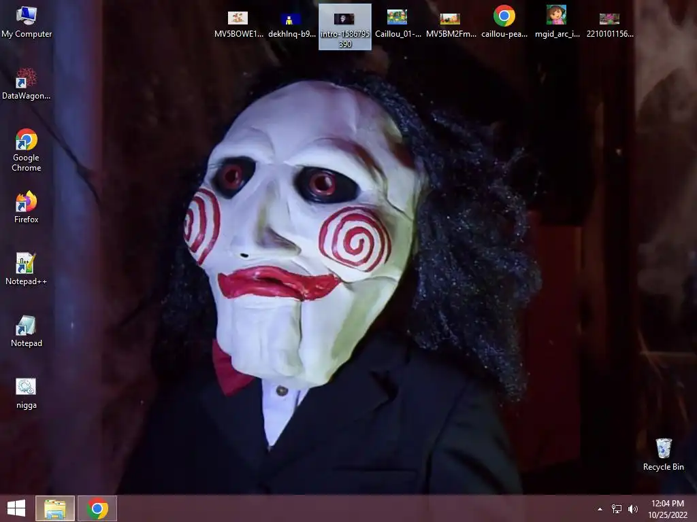Select the 2210101156... image file
The width and height of the screenshot is (697, 522).
pyautogui.click(x=610, y=24)
